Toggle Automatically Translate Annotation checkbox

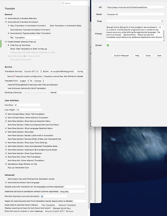click(x=6, y=22)
